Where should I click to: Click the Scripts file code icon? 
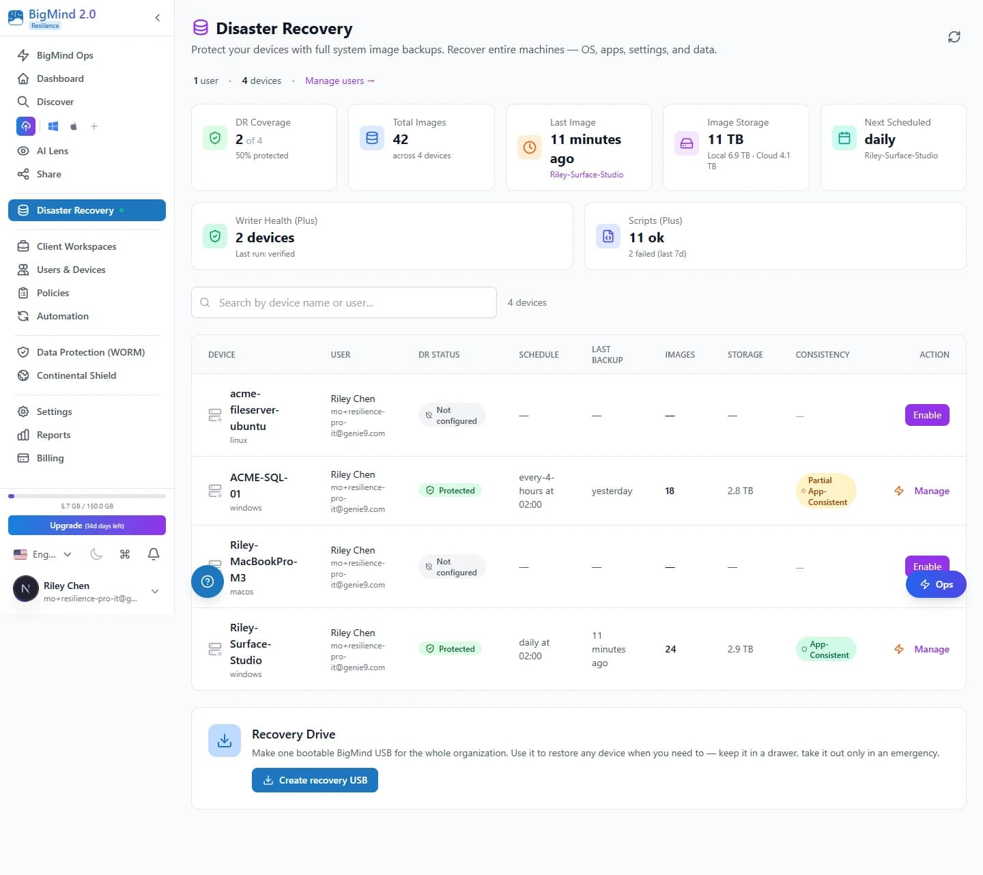coord(608,236)
